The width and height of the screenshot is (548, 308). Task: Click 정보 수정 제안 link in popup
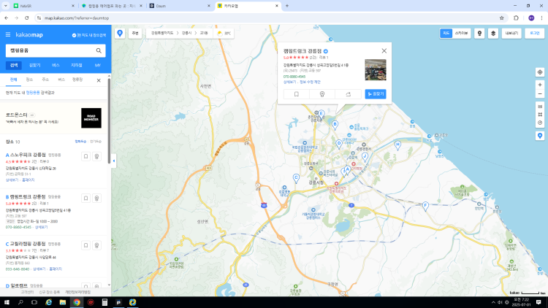(x=310, y=82)
